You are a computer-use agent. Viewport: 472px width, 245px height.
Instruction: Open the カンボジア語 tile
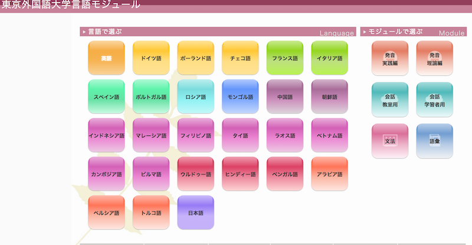pyautogui.click(x=106, y=174)
